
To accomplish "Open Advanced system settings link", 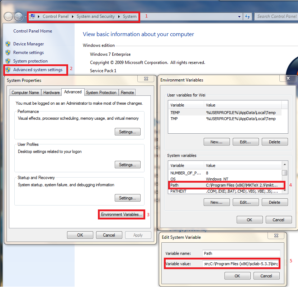I will (38, 70).
